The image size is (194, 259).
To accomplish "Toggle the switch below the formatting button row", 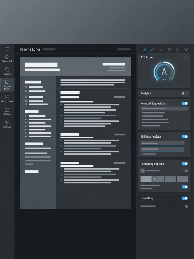I will click(x=185, y=187).
